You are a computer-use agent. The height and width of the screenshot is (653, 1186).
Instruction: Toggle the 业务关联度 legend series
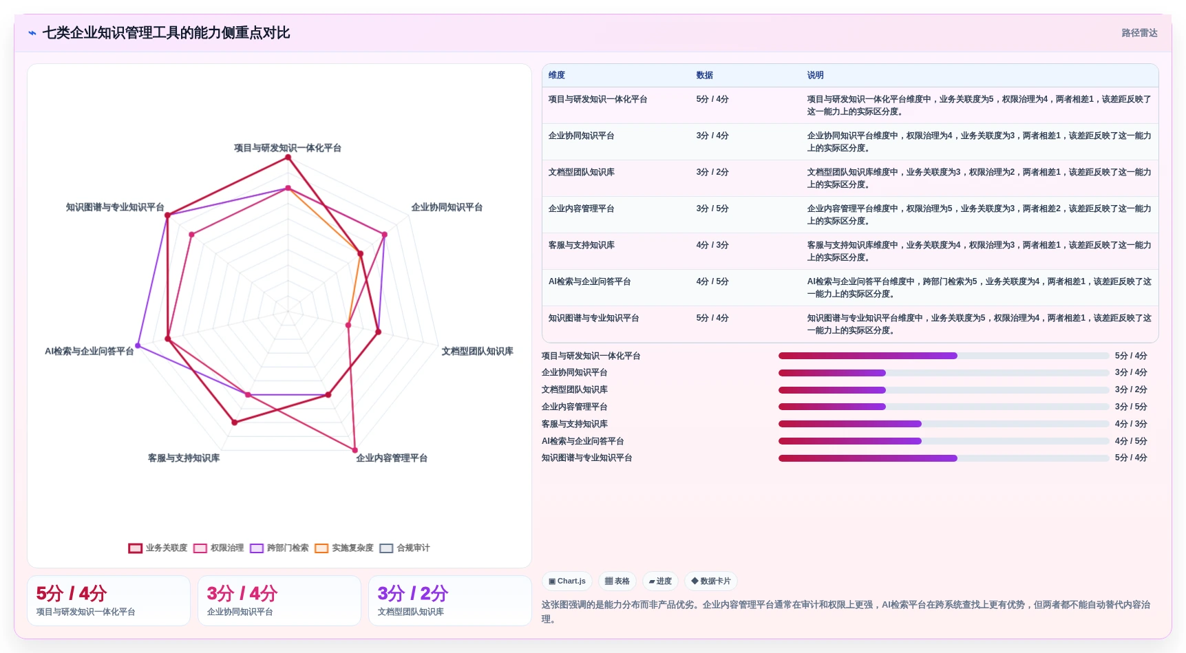[x=158, y=548]
